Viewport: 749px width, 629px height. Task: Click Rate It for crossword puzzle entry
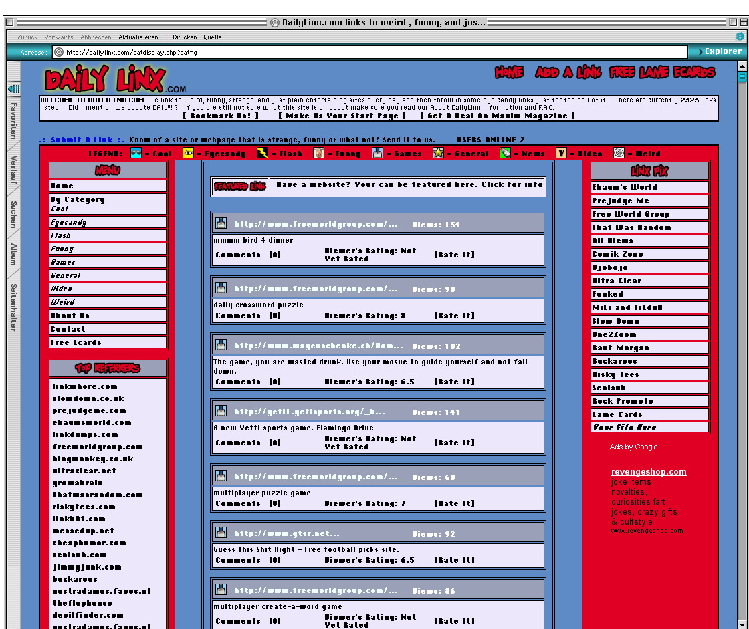coord(454,316)
